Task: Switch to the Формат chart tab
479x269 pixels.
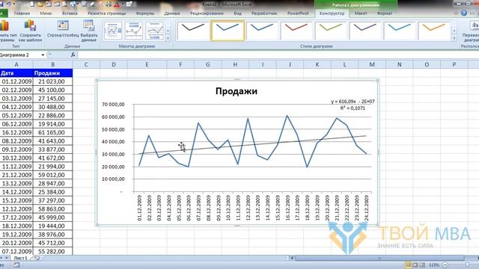Action: (x=384, y=13)
